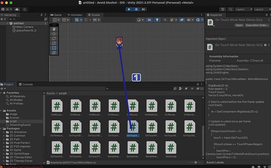Viewport: 271px width, 168px height.
Task: Toggle hidden objects visibility in Scene toolbar
Action: click(182, 20)
